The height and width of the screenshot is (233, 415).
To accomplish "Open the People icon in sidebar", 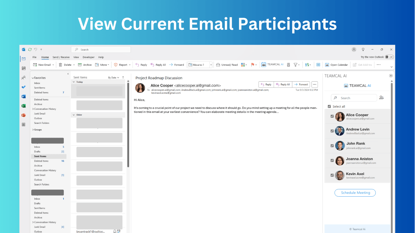I will (24, 78).
